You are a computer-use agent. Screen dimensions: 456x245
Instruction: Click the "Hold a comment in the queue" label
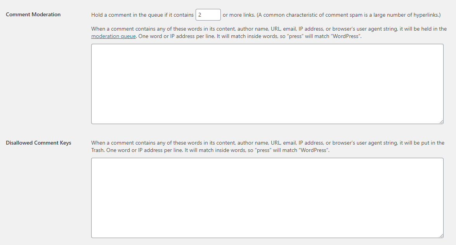coord(142,15)
